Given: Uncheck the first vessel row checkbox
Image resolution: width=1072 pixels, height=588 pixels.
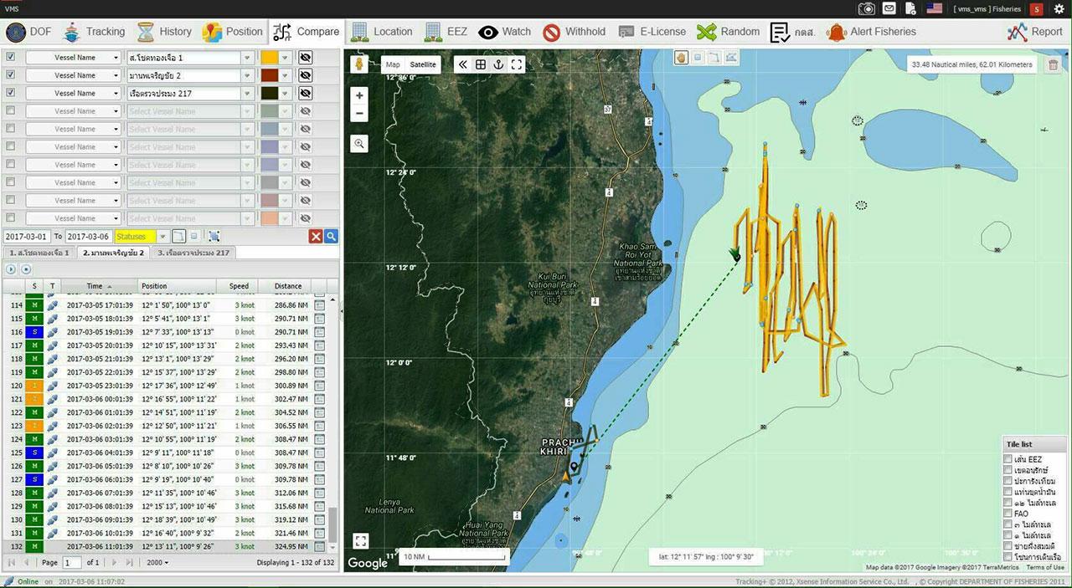Looking at the screenshot, I should (x=10, y=58).
